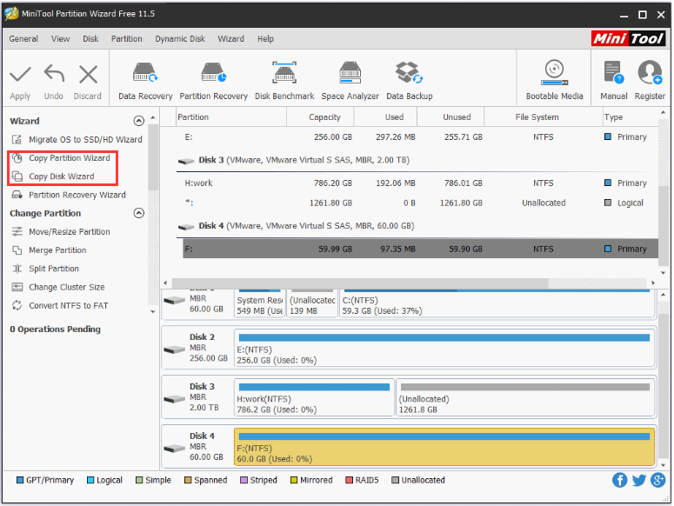
Task: Open the View menu
Action: click(60, 38)
